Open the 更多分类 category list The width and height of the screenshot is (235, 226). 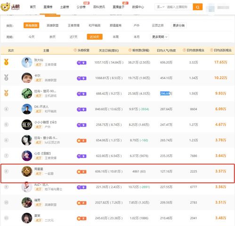point(178,25)
